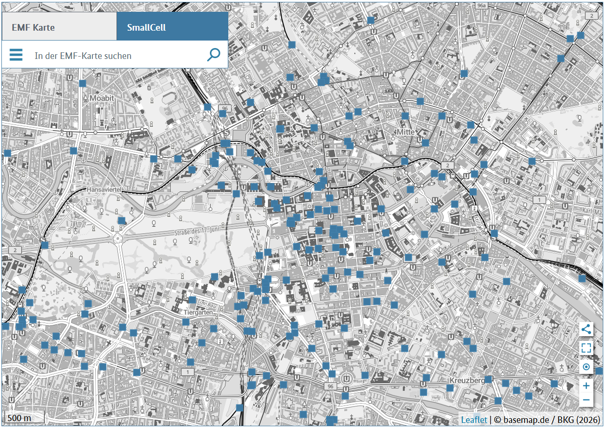Image resolution: width=608 pixels, height=430 pixels.
Task: Select the SmallCell tab
Action: coord(172,27)
